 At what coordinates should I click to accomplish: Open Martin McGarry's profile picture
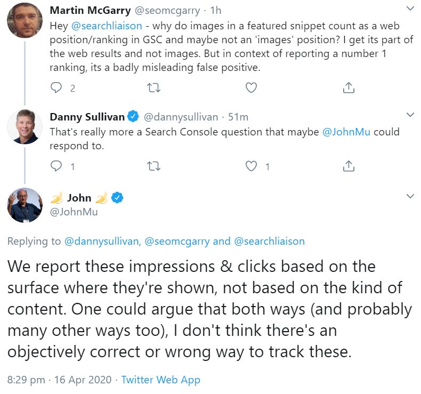click(x=25, y=21)
